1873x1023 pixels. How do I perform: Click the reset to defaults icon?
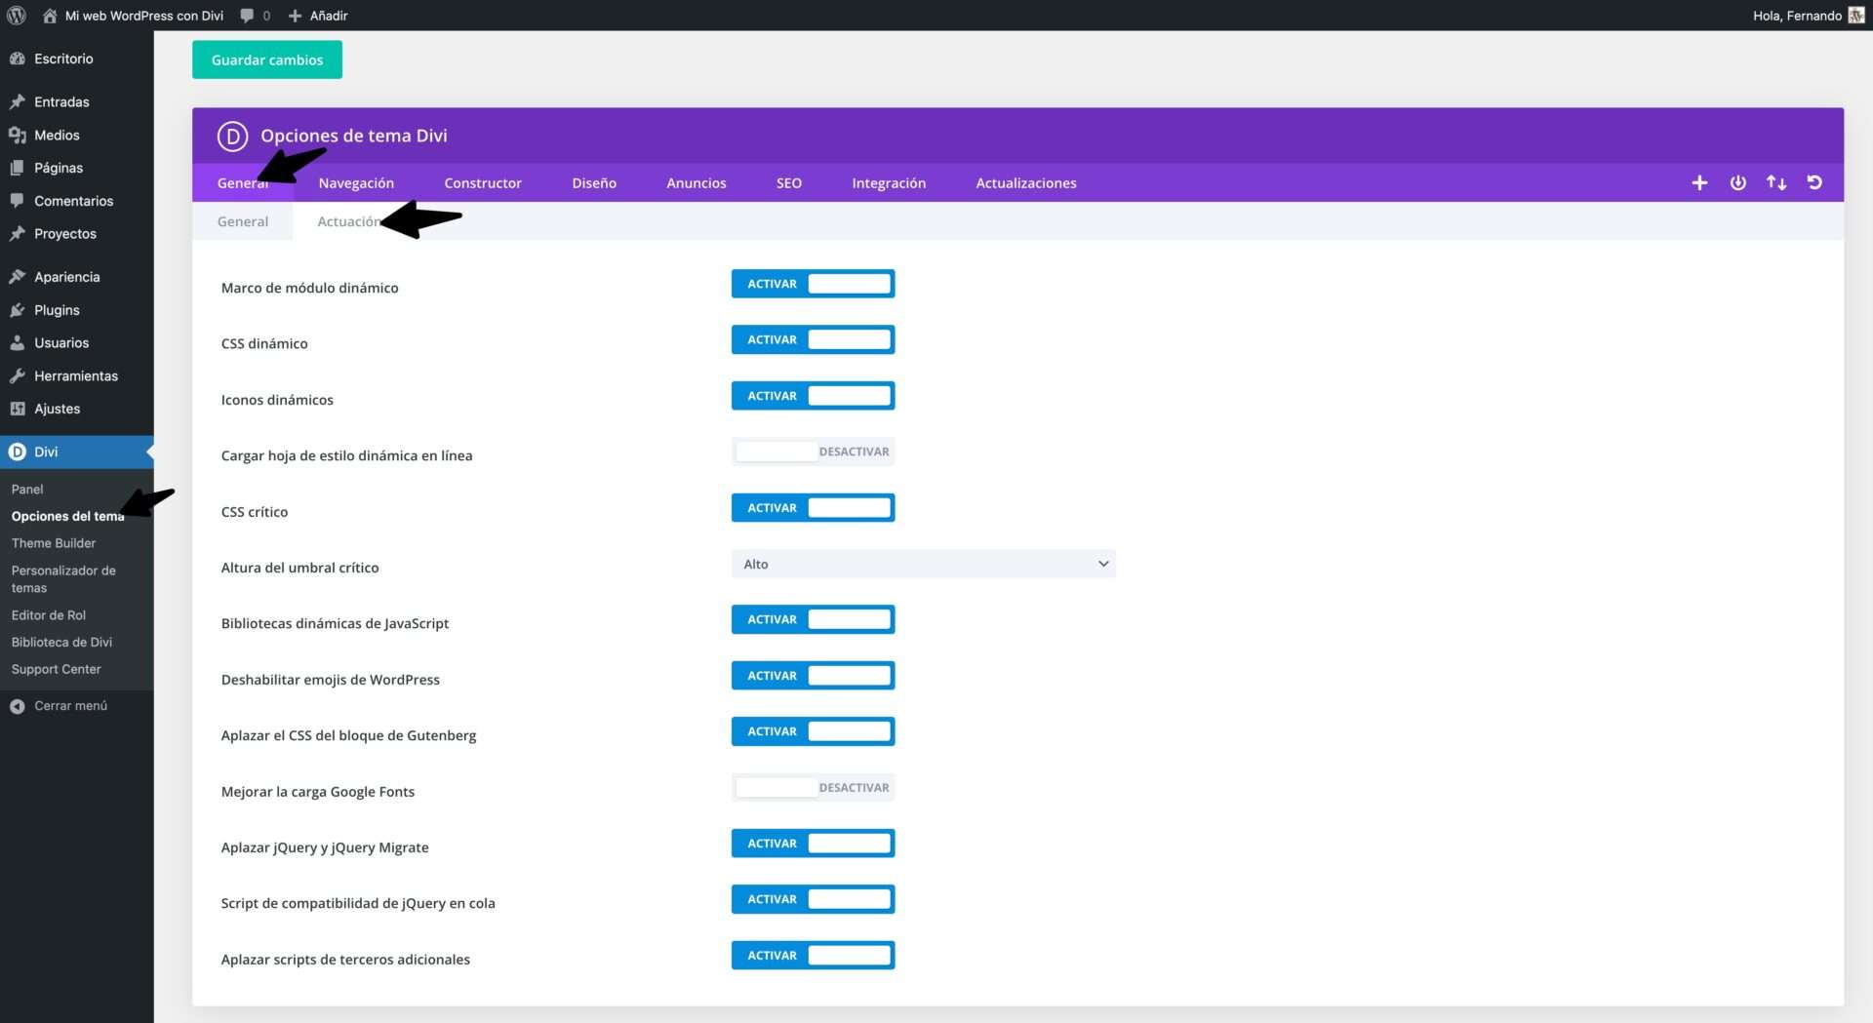[x=1814, y=182]
